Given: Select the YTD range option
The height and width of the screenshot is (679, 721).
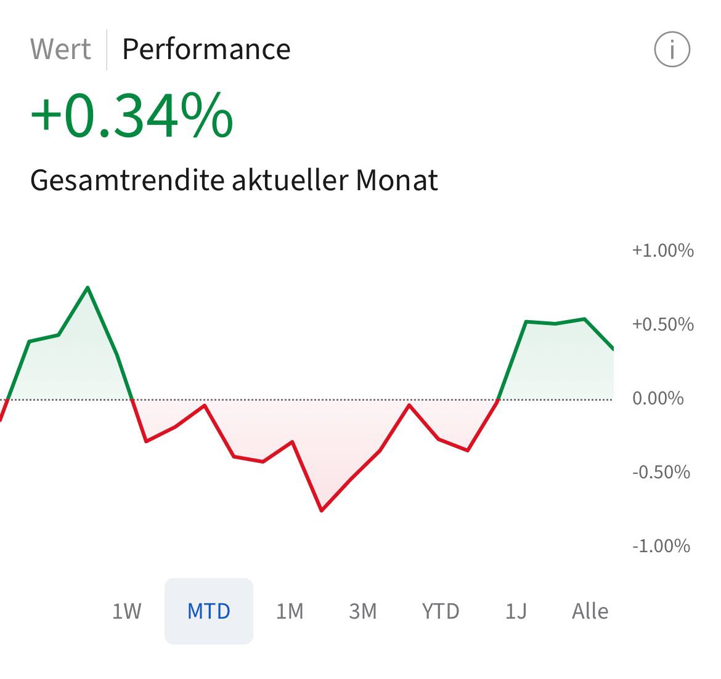Looking at the screenshot, I should point(441,611).
